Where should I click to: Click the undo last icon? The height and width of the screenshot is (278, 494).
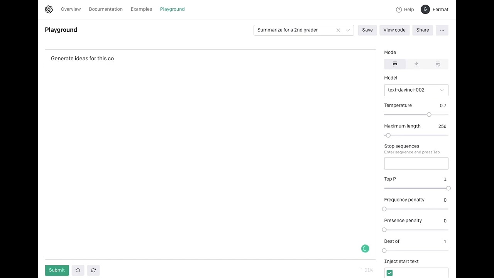pos(78,270)
